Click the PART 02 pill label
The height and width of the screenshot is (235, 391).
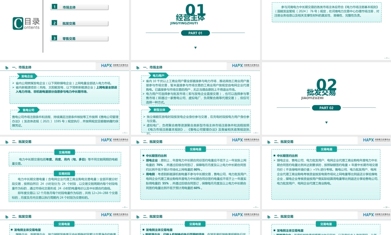[x=326, y=108]
